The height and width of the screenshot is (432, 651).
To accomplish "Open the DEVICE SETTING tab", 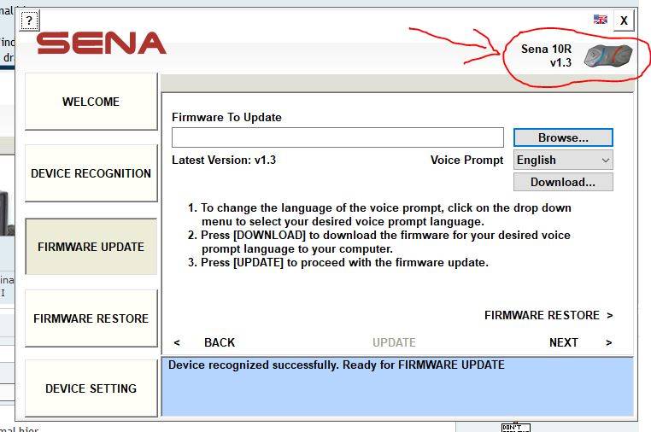I will pos(91,388).
